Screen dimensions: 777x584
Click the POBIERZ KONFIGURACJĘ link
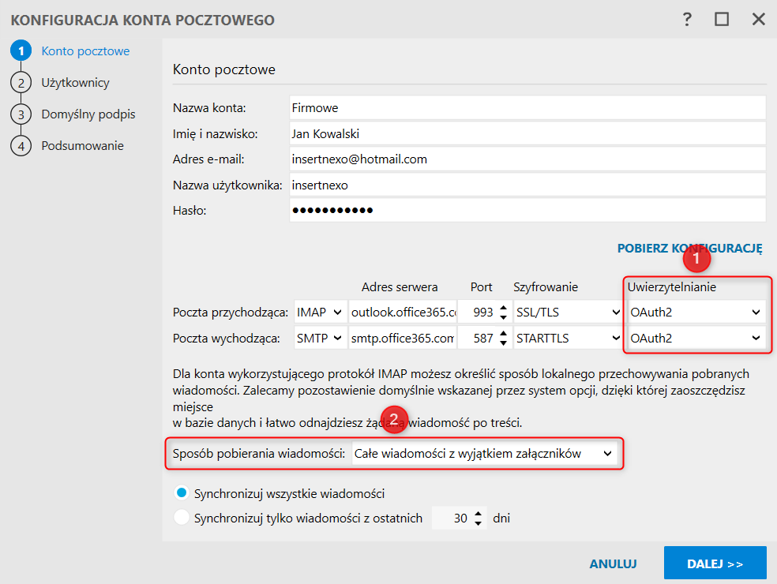[x=689, y=248]
